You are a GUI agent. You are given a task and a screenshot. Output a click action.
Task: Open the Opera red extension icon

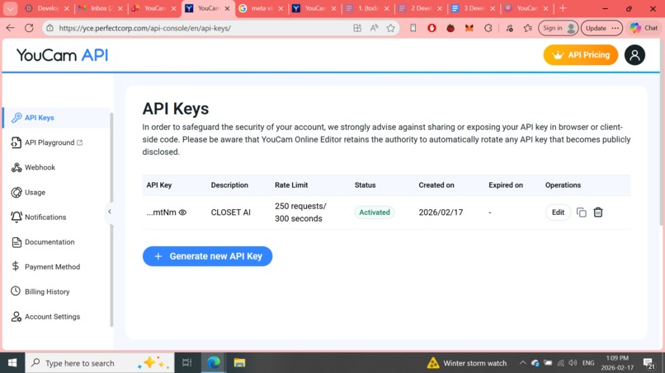click(432, 28)
